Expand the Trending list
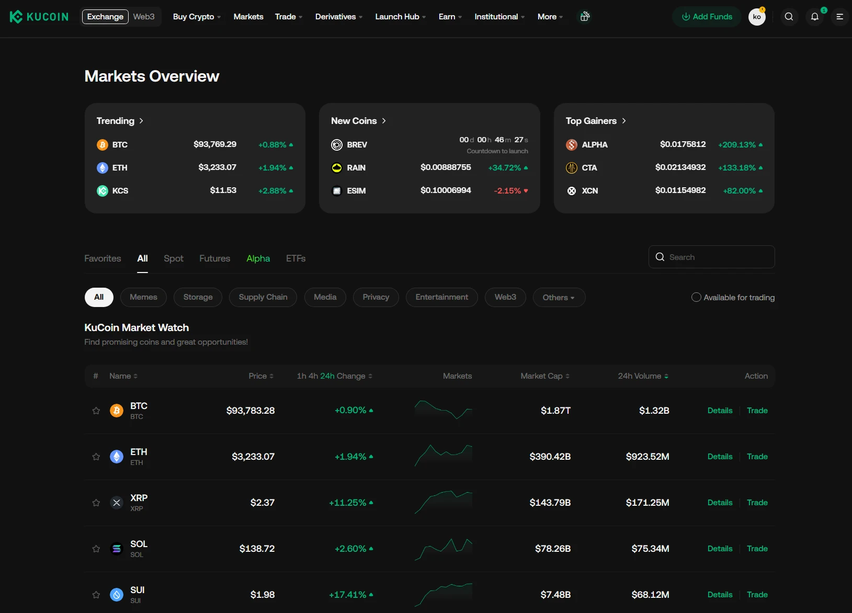The width and height of the screenshot is (852, 613). (120, 121)
